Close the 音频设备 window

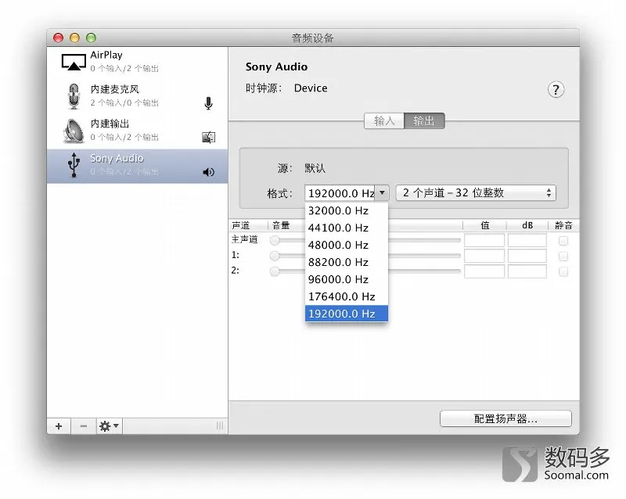click(58, 38)
